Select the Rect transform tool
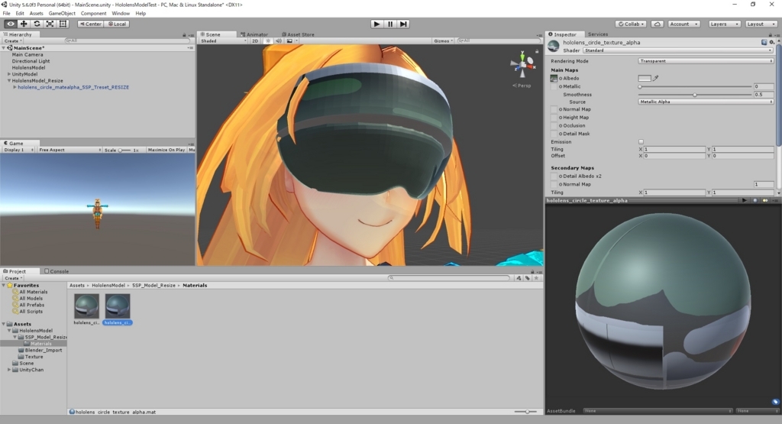 (x=63, y=24)
